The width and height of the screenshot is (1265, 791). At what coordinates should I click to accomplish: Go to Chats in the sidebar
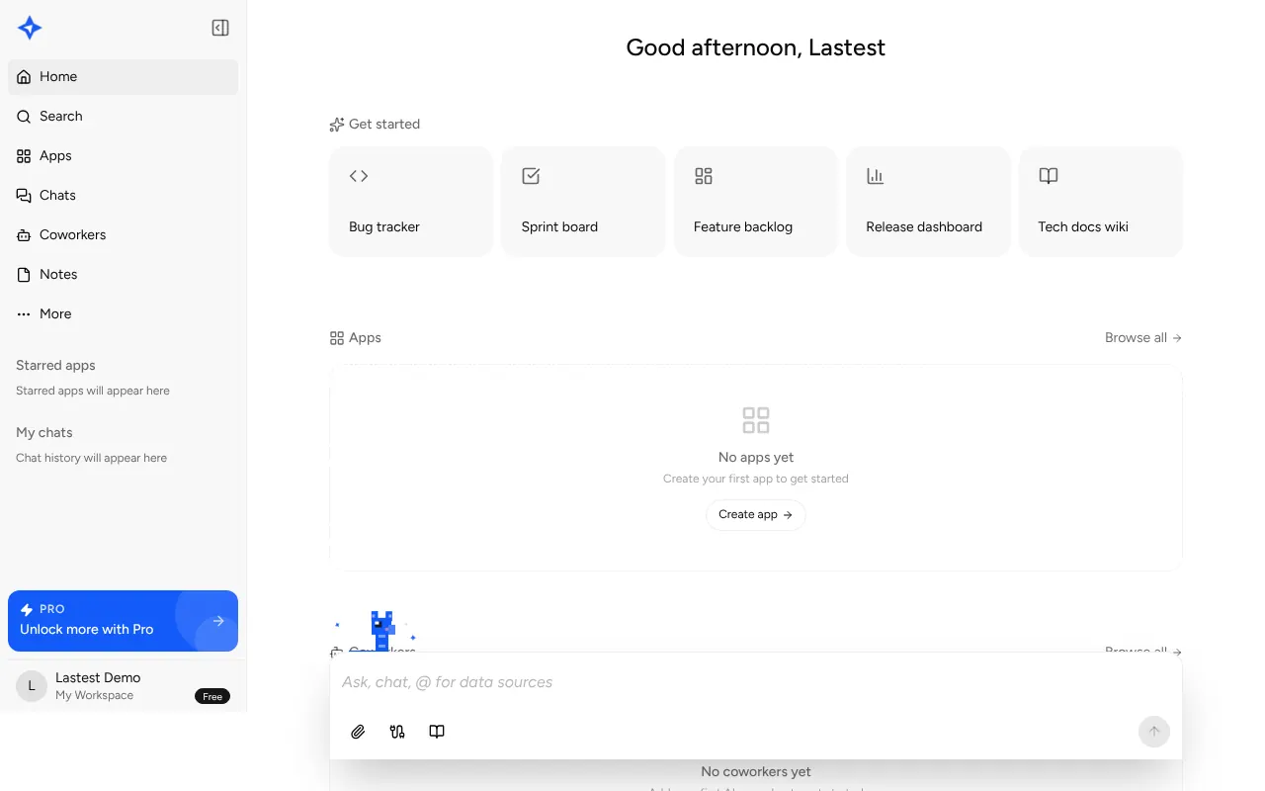tap(123, 195)
